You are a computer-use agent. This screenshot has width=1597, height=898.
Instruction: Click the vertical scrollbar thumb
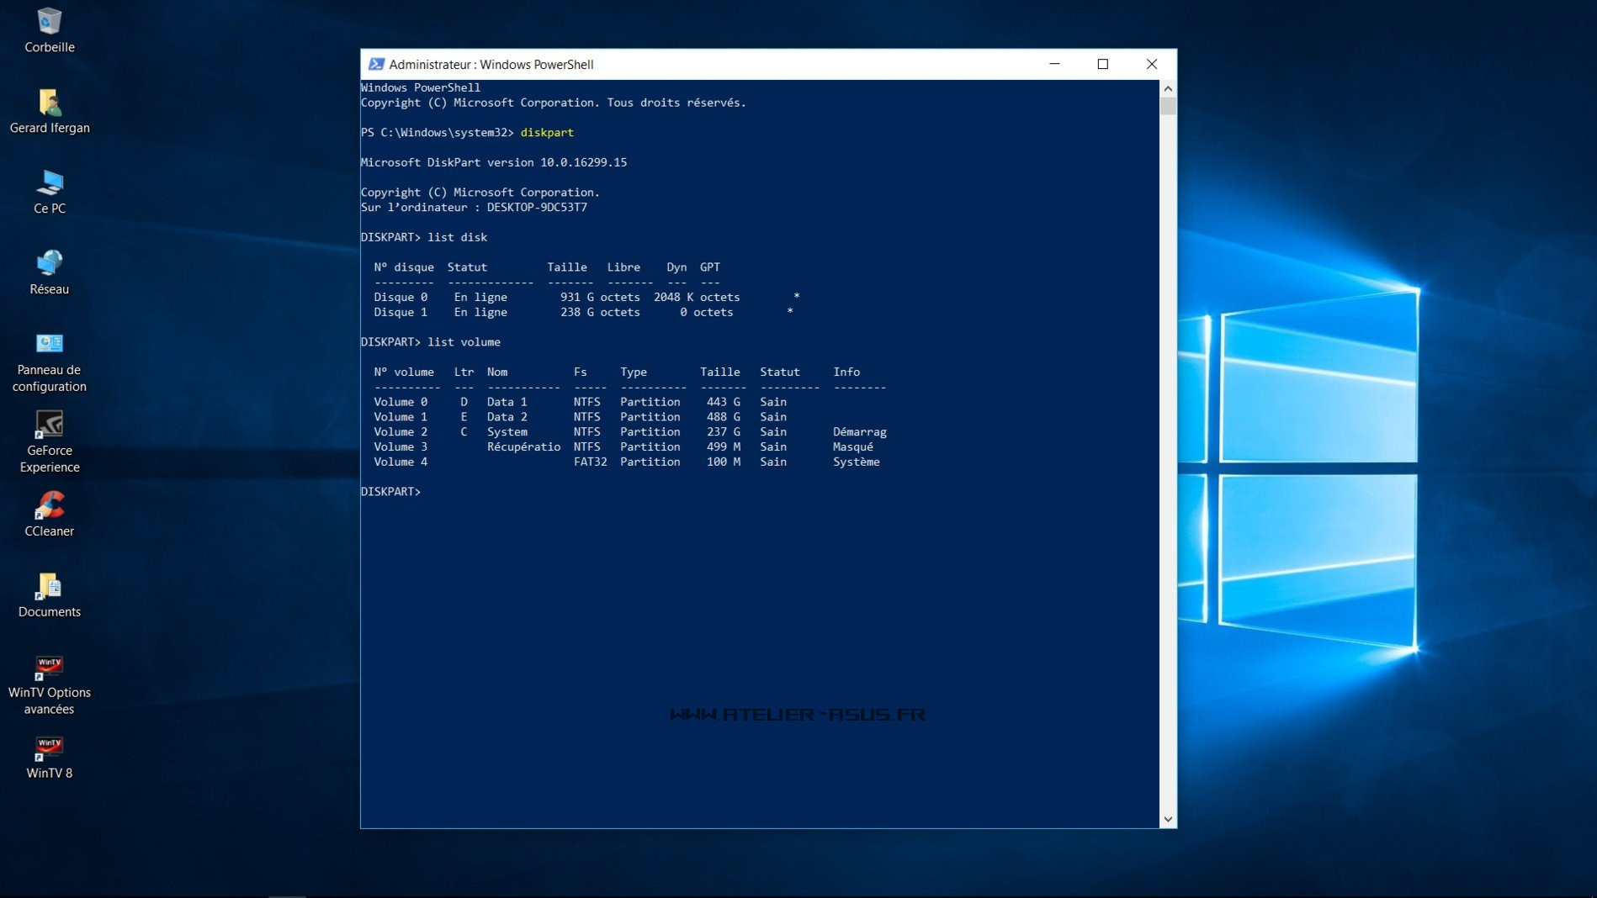click(x=1168, y=106)
